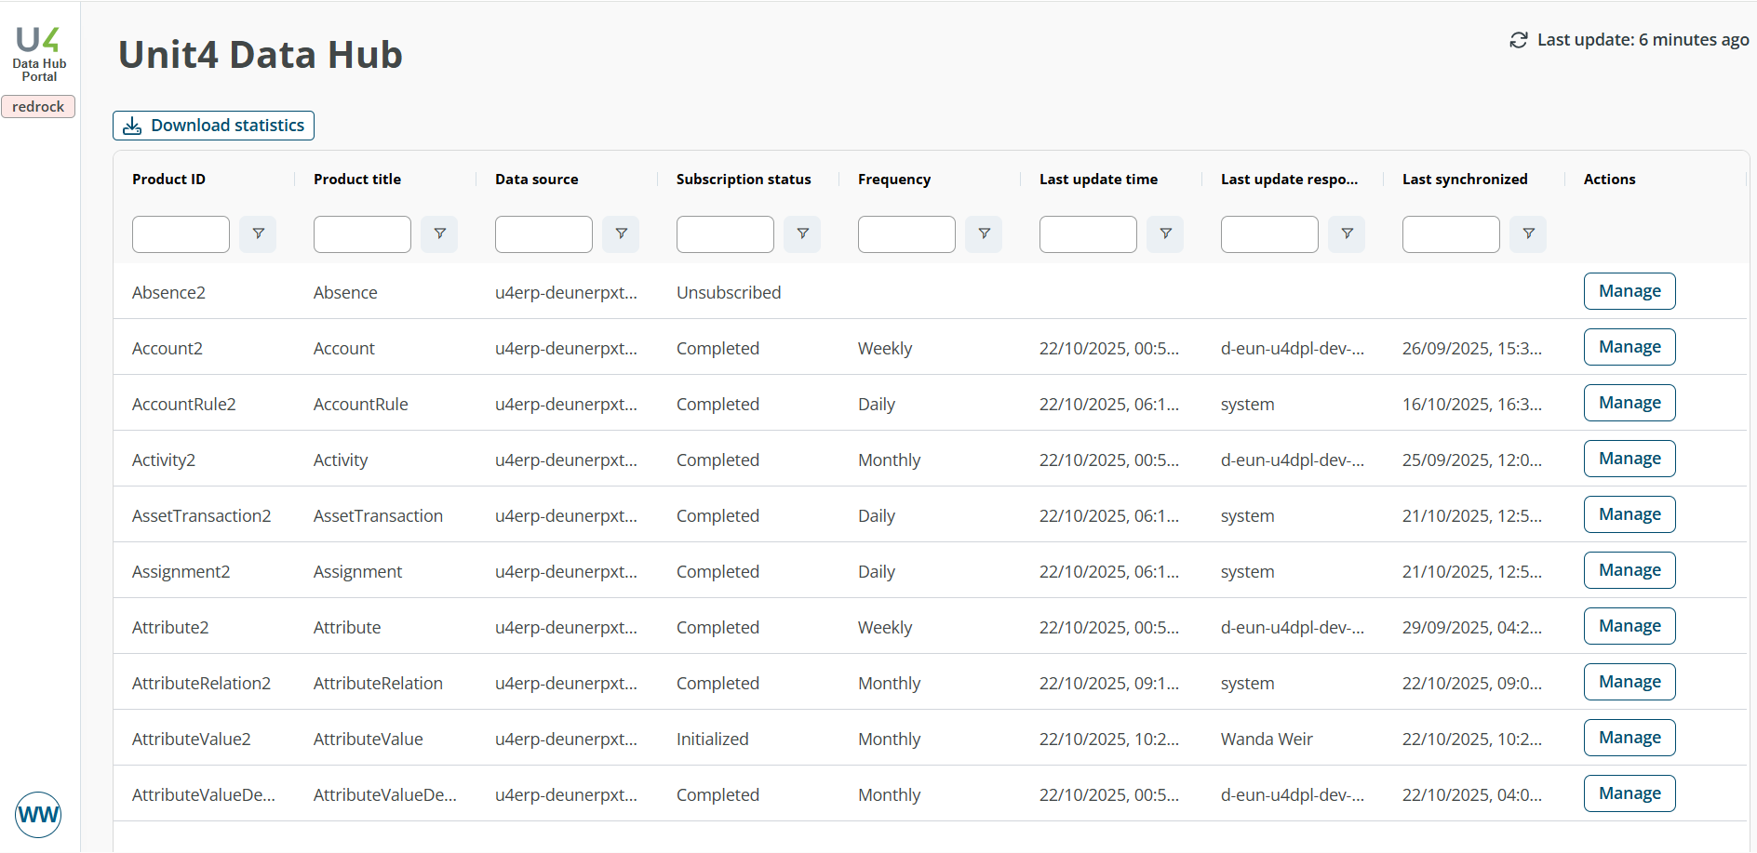Viewport: 1757px width, 853px height.
Task: Open filter for Last synchronized column
Action: [x=1527, y=233]
